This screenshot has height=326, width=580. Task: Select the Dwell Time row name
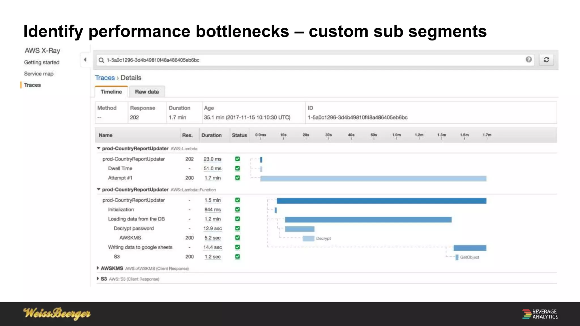click(x=120, y=168)
